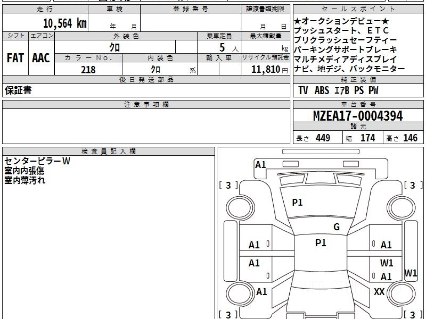Select the エアB equipment code
This screenshot has width=426, height=319.
pyautogui.click(x=342, y=91)
